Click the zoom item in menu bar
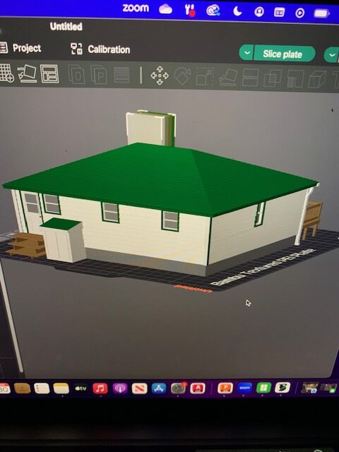 (136, 8)
